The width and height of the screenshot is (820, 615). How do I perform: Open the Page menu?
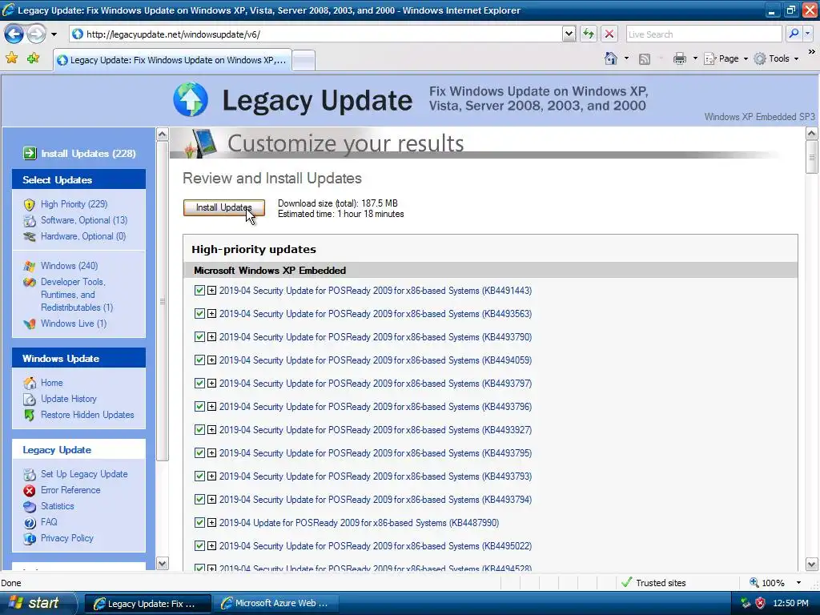click(x=726, y=58)
